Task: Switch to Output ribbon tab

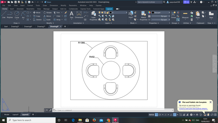Action: point(55,9)
